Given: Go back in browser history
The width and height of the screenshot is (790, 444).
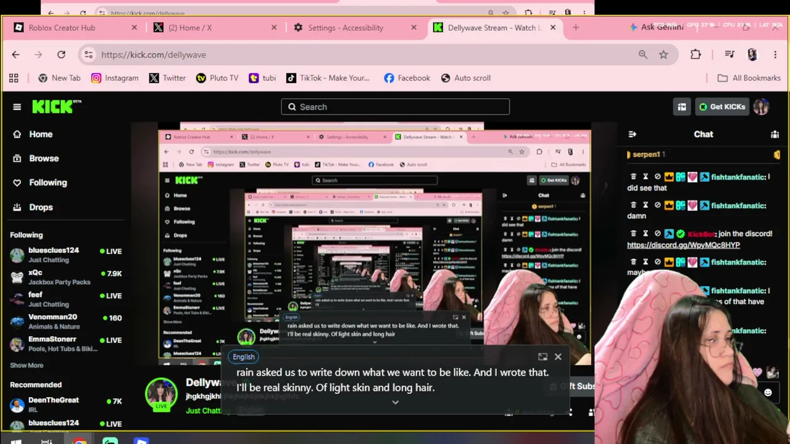Looking at the screenshot, I should tap(15, 54).
